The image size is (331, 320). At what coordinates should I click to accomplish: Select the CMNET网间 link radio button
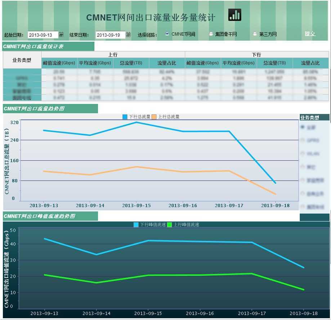click(167, 34)
